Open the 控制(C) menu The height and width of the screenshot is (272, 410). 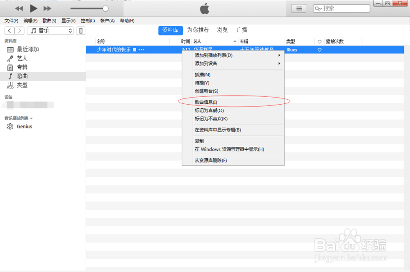88,21
